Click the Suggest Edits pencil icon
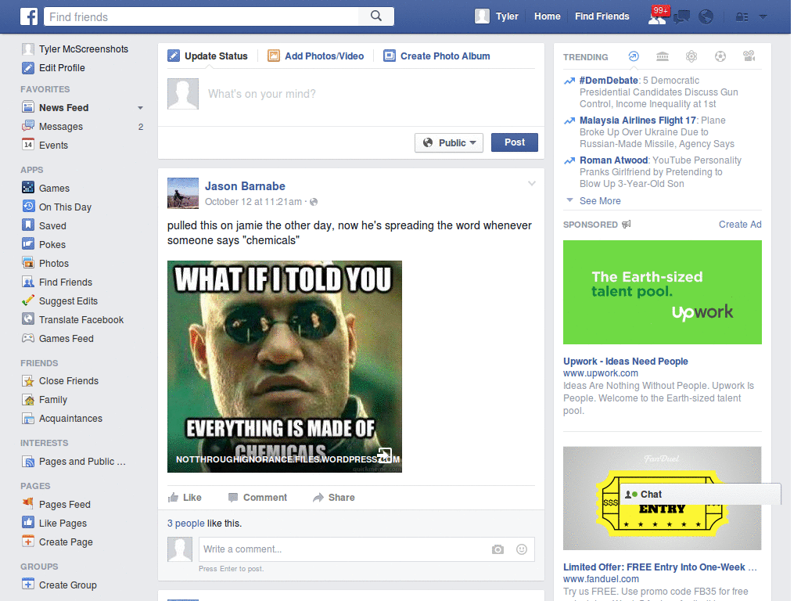801x601 pixels. coord(28,300)
